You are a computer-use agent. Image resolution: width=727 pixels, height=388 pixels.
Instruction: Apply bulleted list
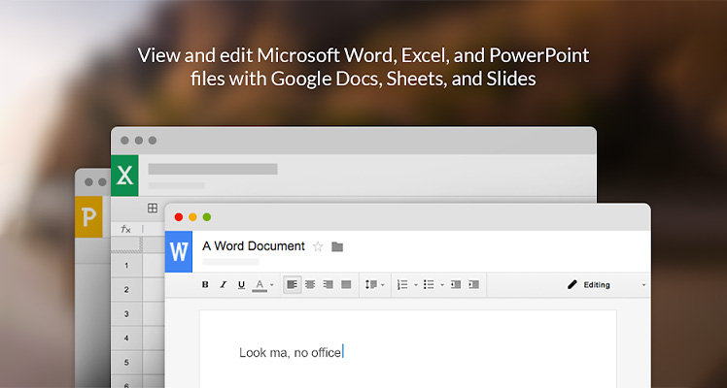coord(429,285)
